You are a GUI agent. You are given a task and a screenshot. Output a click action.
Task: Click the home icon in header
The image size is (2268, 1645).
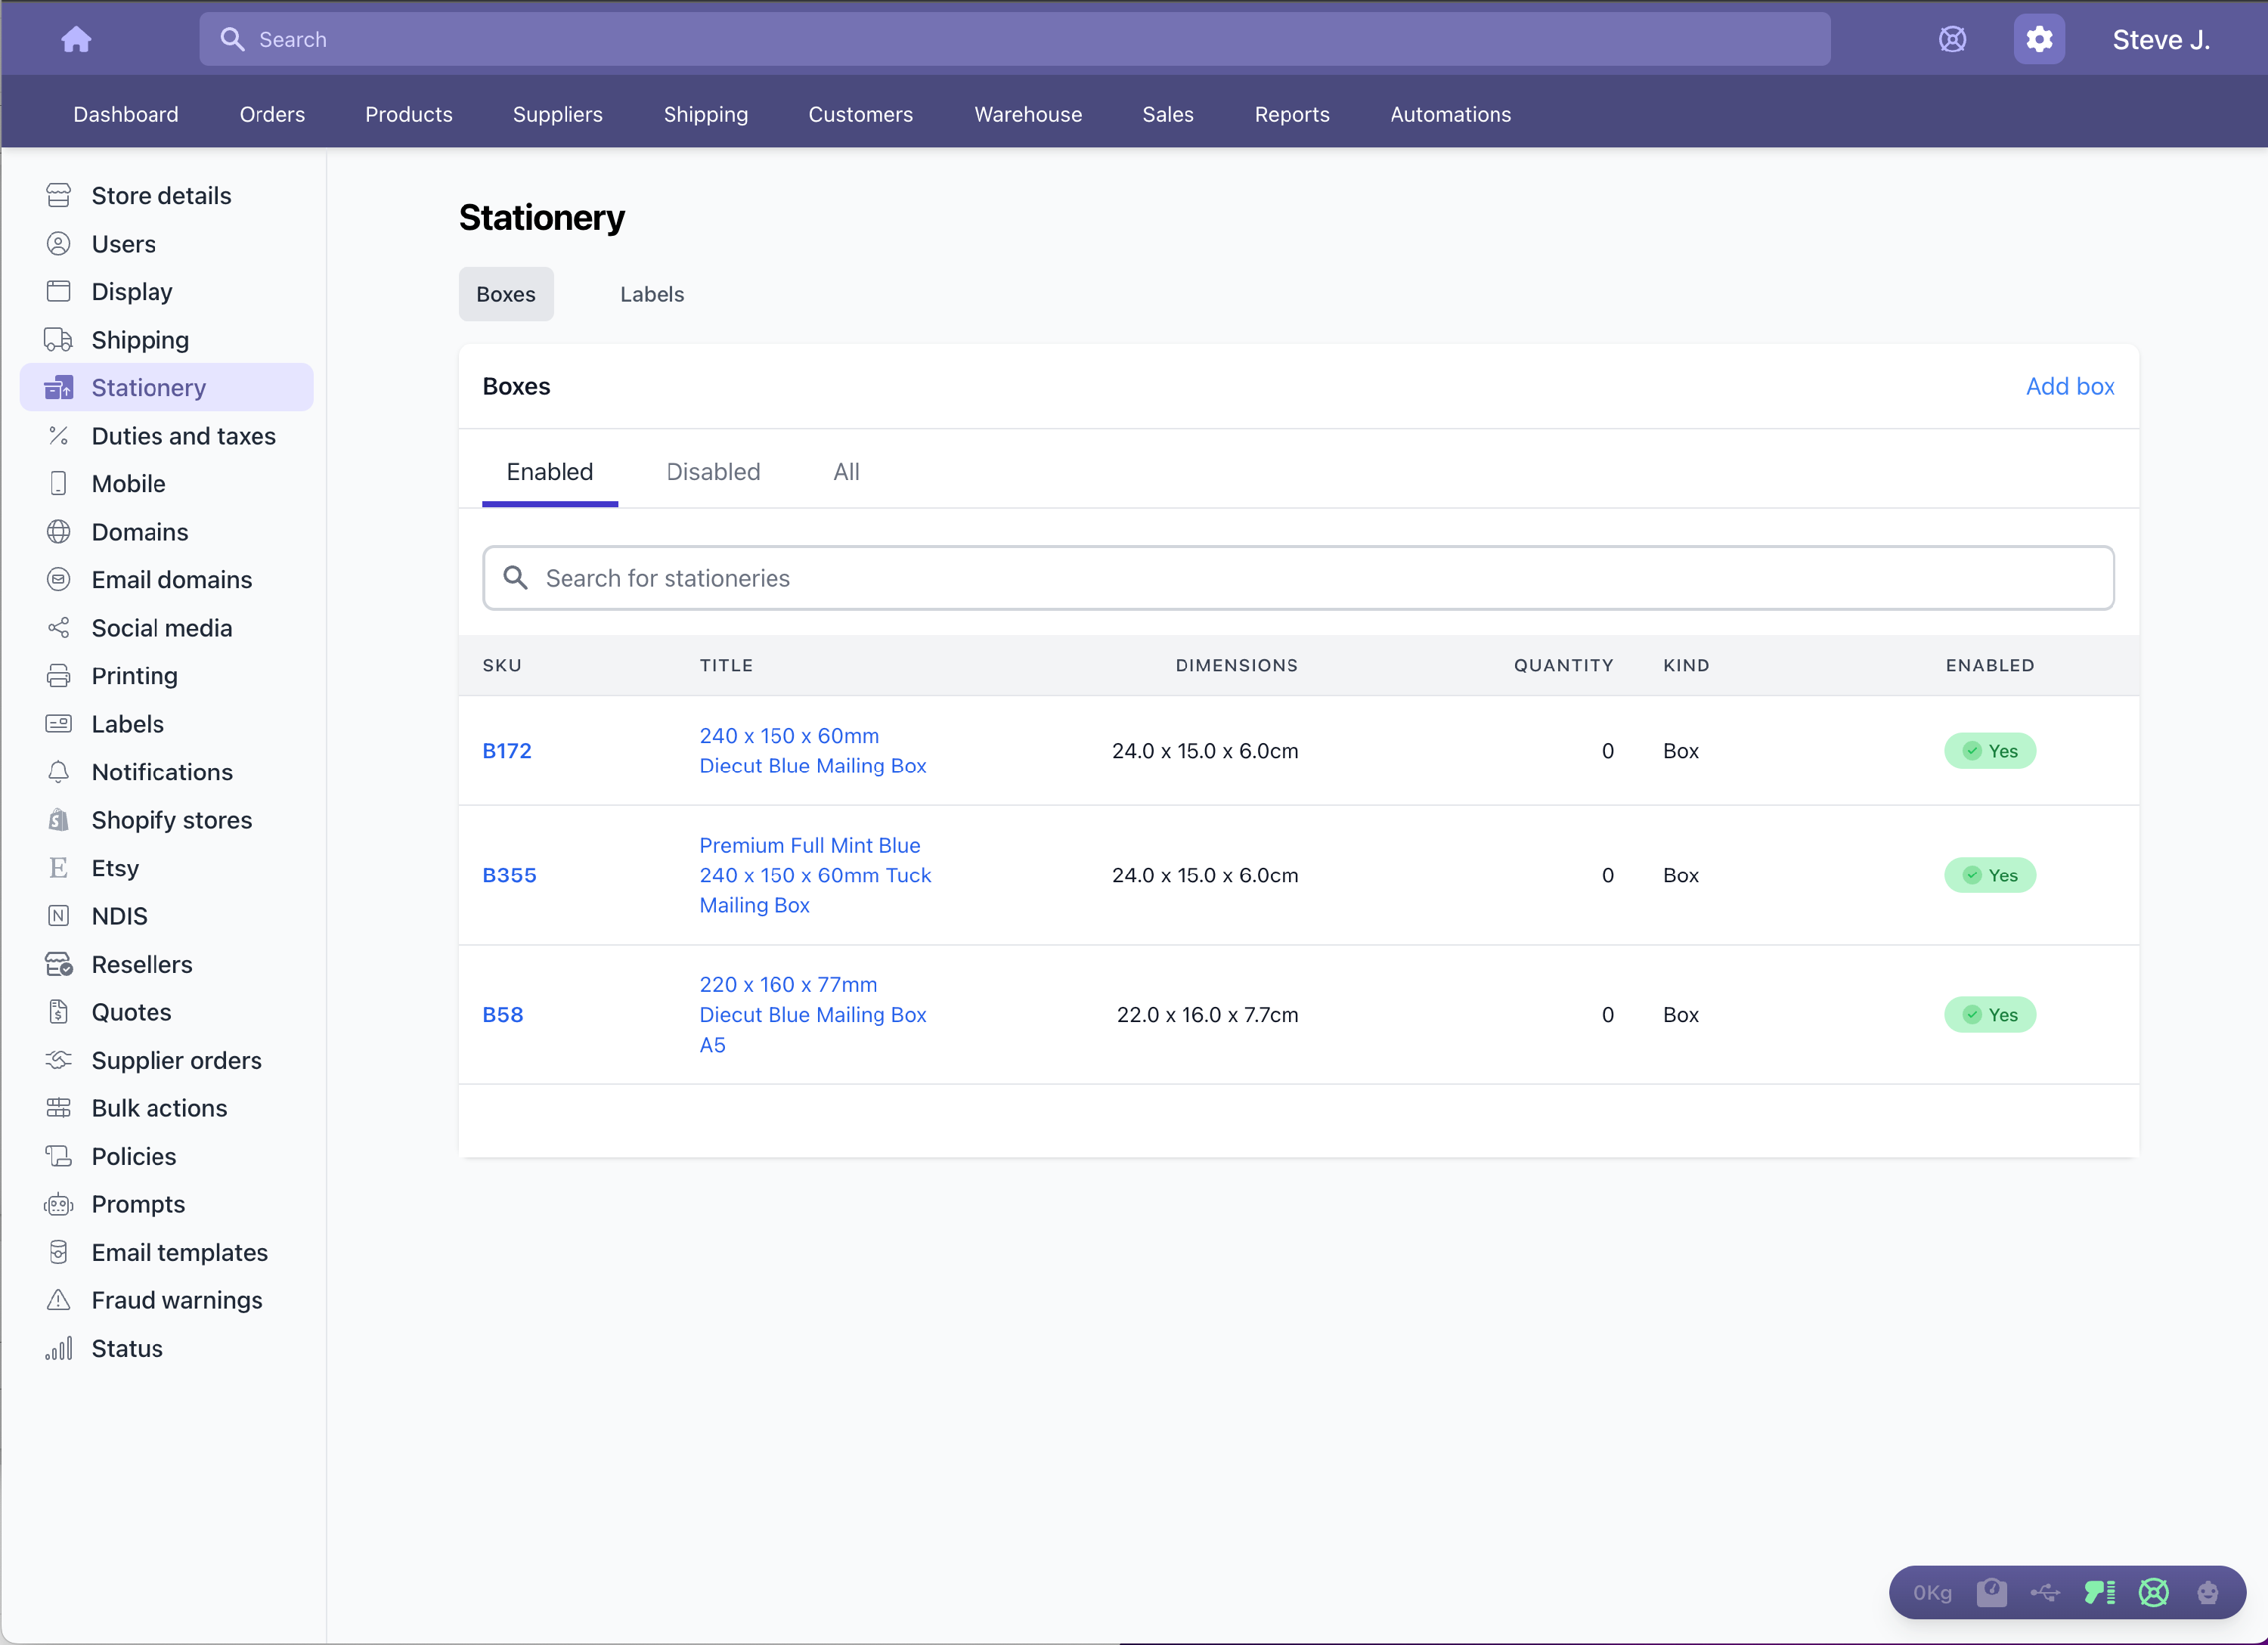coord(76,40)
